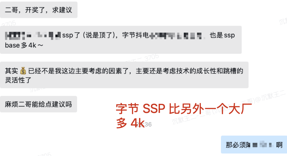Image resolution: width=287 pixels, height=156 pixels.
Task: Select the message '麻烦二哥能给点建议吗'
Action: point(38,104)
